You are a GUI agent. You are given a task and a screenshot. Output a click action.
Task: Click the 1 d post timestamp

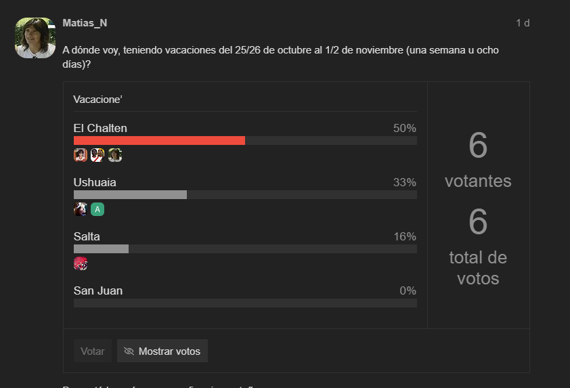[523, 23]
